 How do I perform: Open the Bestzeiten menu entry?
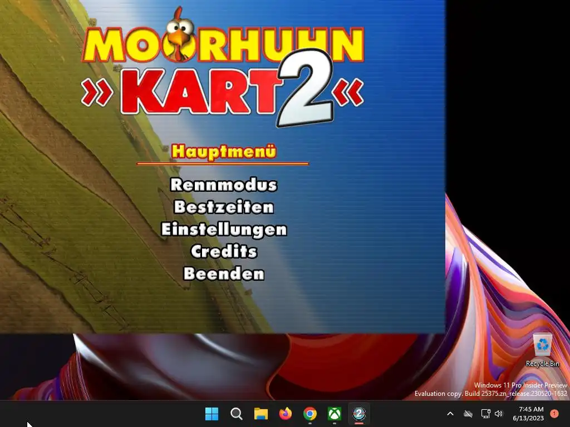point(224,207)
